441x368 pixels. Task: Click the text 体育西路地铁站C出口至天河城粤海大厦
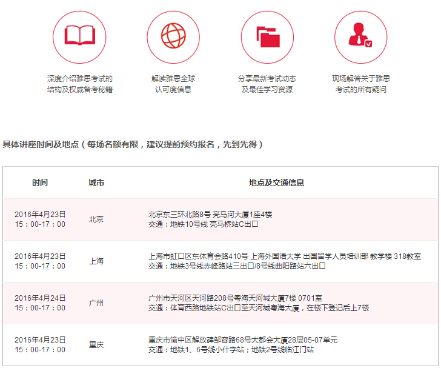coord(235,308)
